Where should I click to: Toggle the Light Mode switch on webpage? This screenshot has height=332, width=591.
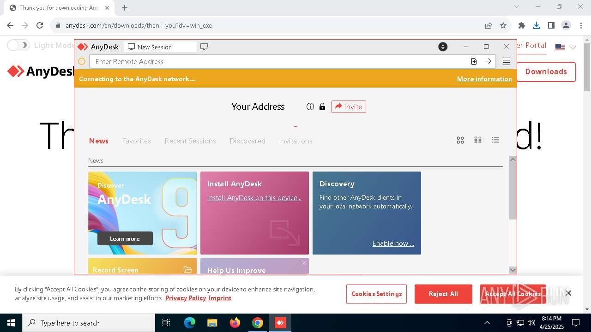[x=18, y=45]
